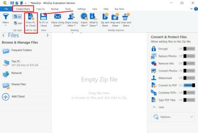Screen dimensions: 198x133
Task: Launch Snap and Share express
Action: 115,20
